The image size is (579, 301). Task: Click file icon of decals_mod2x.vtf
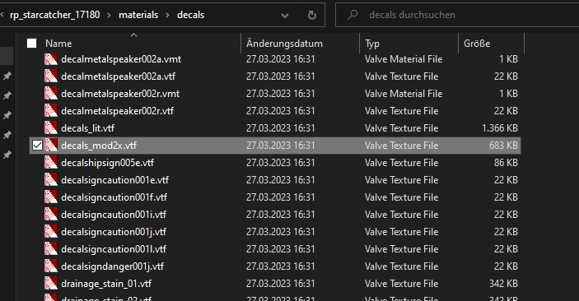pos(51,146)
